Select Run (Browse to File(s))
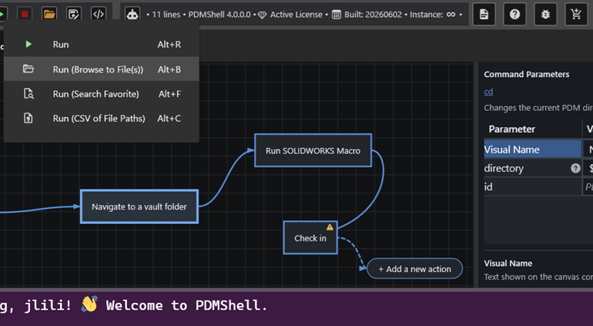The image size is (593, 326). 102,69
